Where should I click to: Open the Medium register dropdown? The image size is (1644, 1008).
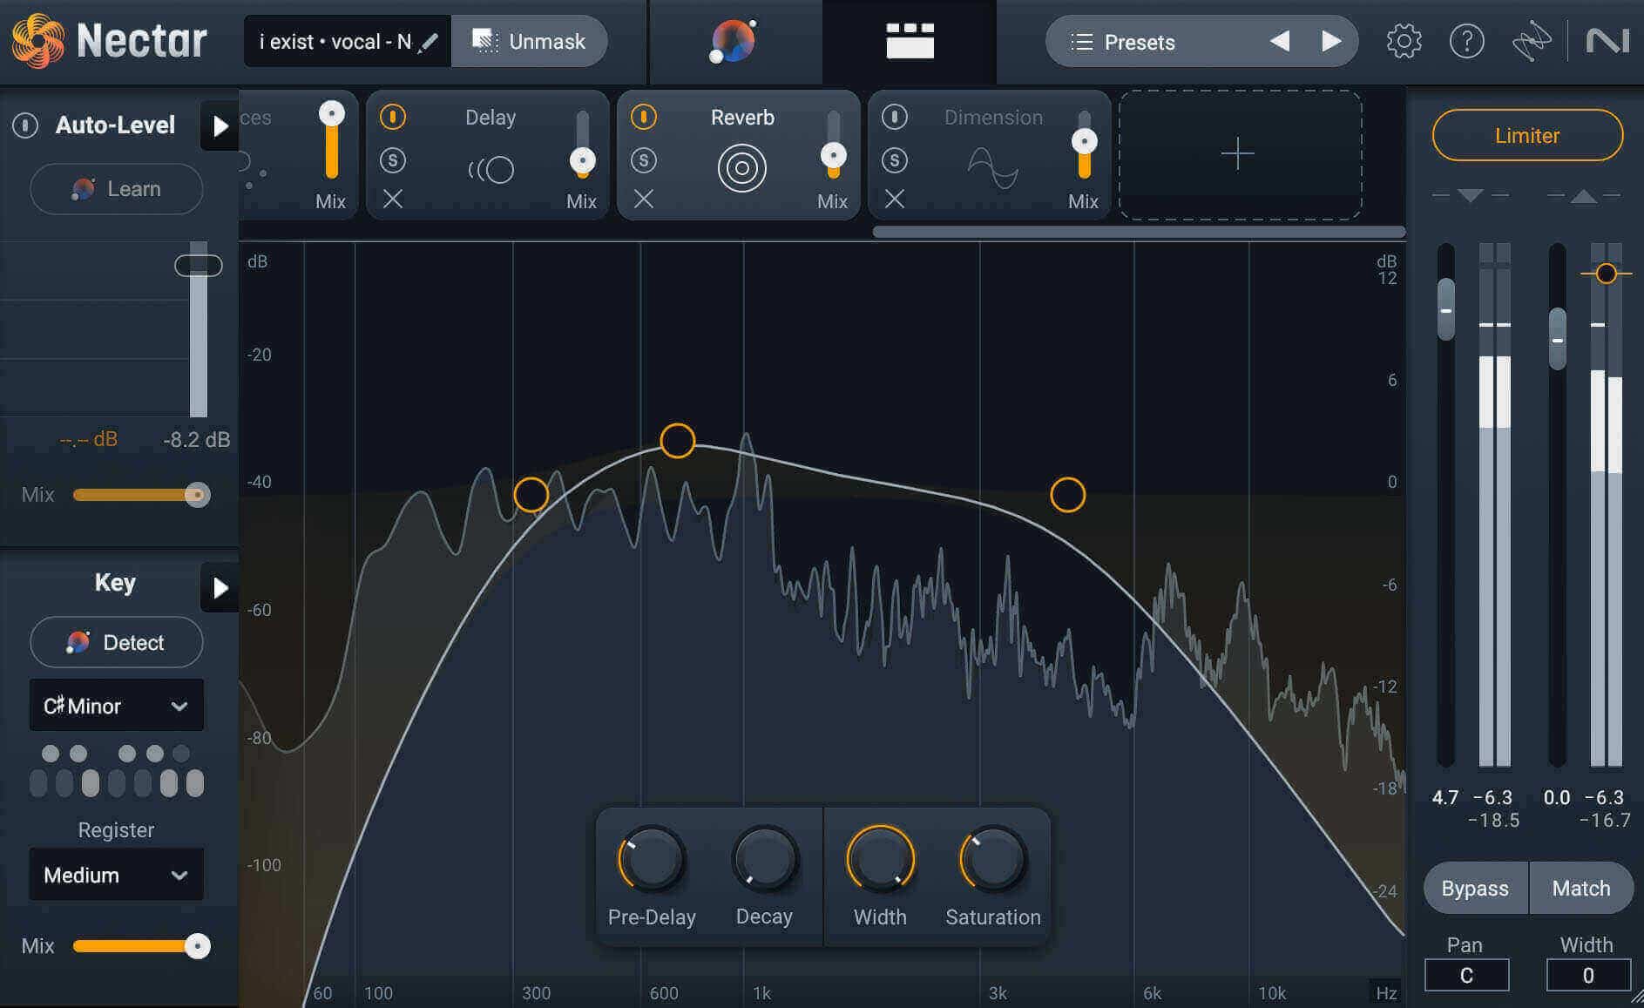(x=117, y=875)
